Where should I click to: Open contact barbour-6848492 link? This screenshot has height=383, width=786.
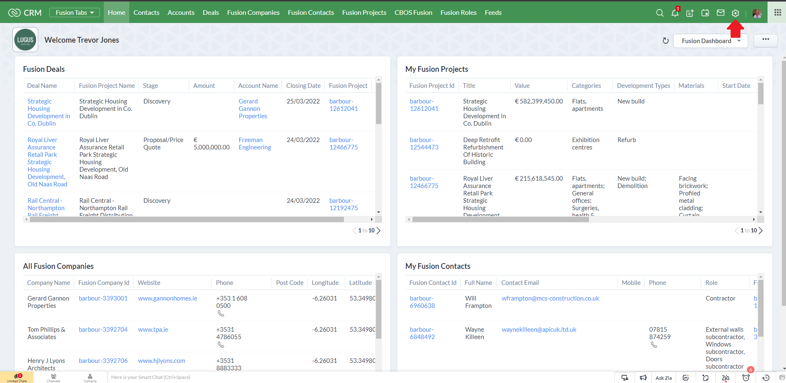pyautogui.click(x=422, y=333)
